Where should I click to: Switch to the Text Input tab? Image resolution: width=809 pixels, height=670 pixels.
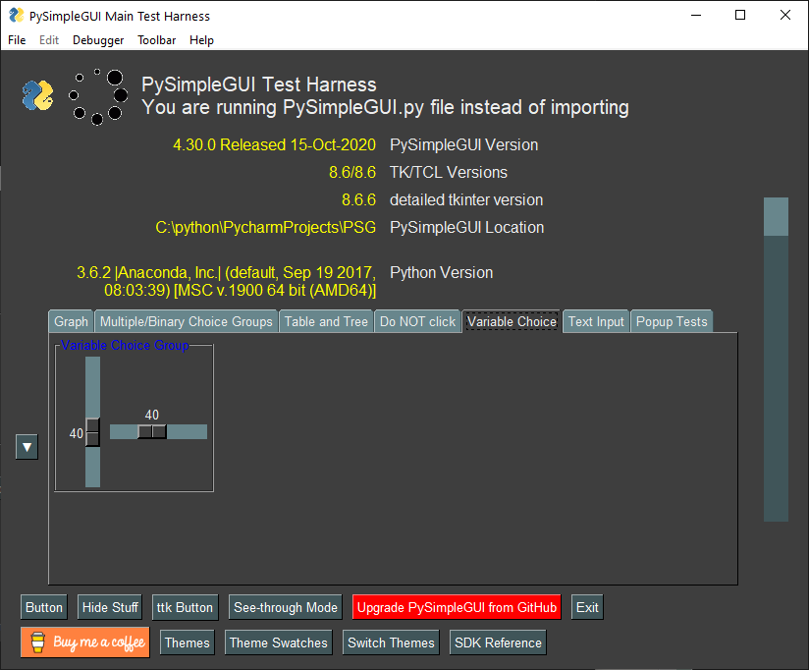coord(596,321)
